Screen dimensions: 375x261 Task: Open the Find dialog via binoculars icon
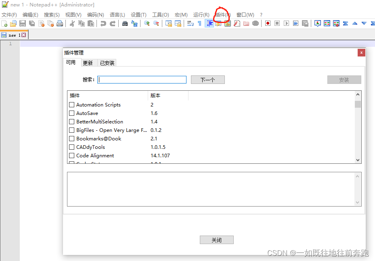[x=126, y=23]
